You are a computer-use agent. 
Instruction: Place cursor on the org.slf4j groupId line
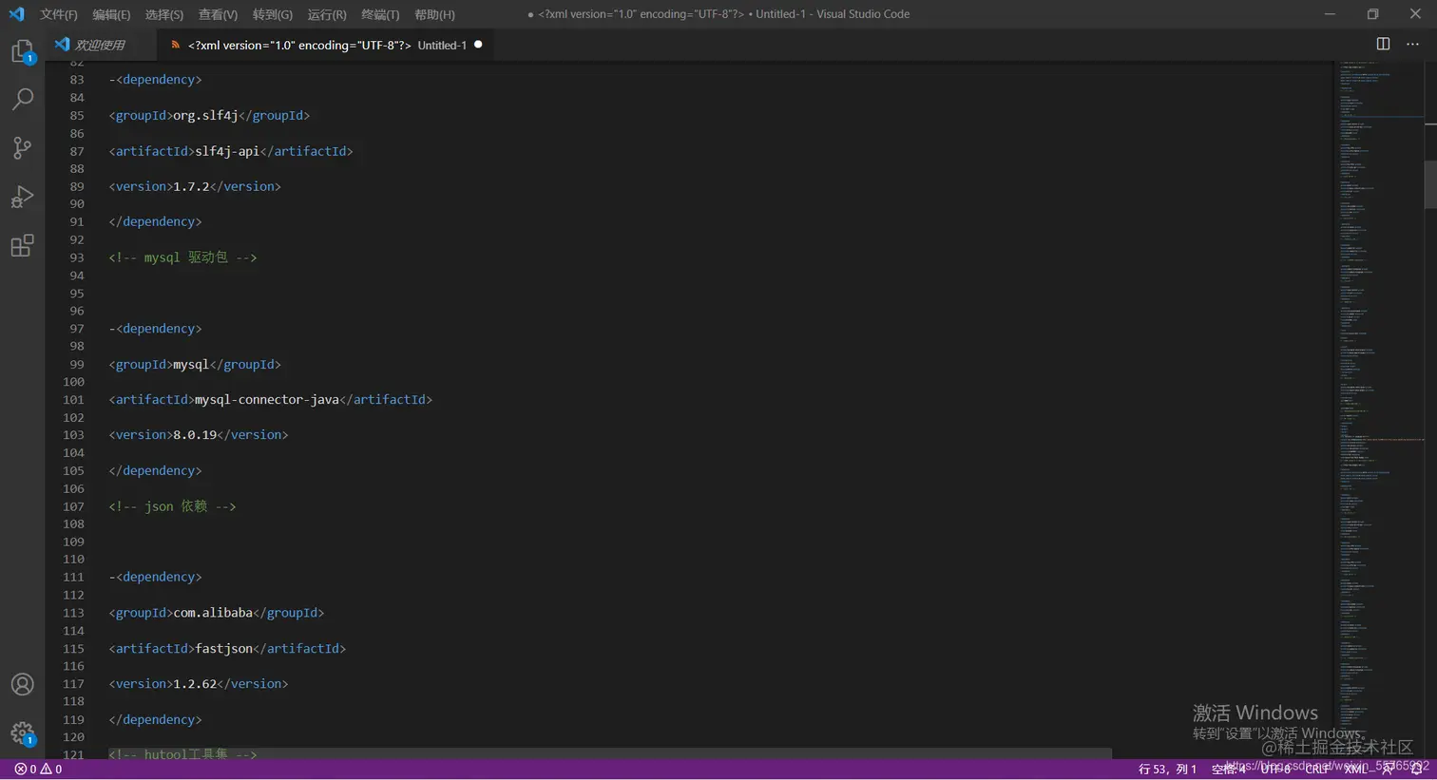[209, 115]
